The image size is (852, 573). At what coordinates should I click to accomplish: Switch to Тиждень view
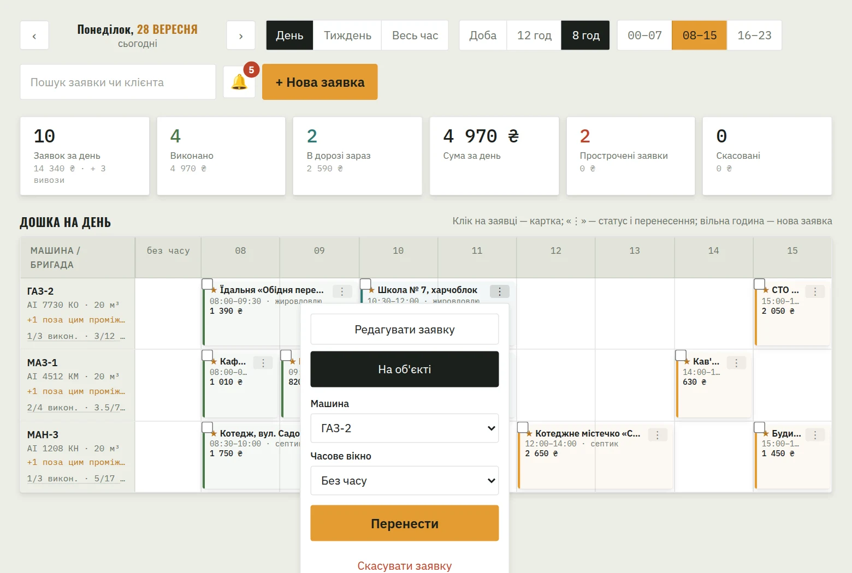tap(347, 35)
